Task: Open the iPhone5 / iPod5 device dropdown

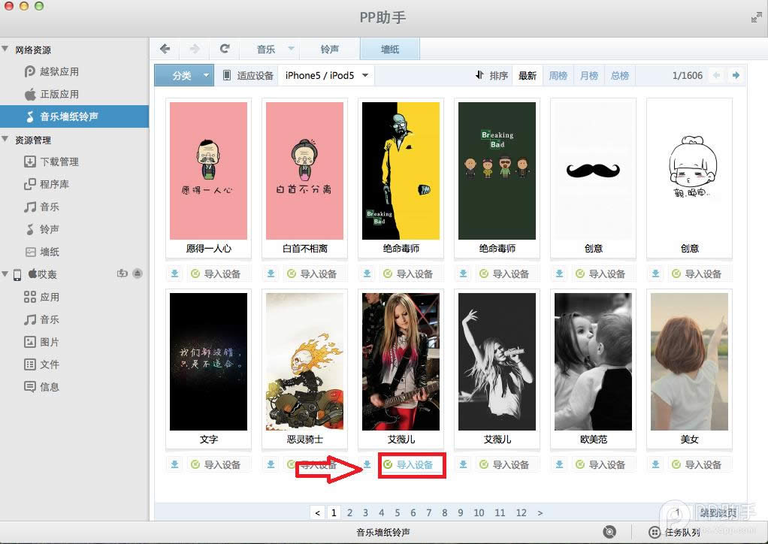Action: click(326, 75)
